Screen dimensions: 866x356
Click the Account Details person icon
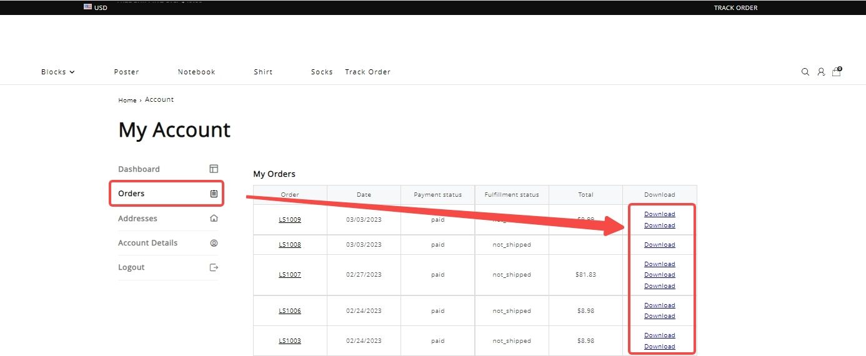coord(214,242)
